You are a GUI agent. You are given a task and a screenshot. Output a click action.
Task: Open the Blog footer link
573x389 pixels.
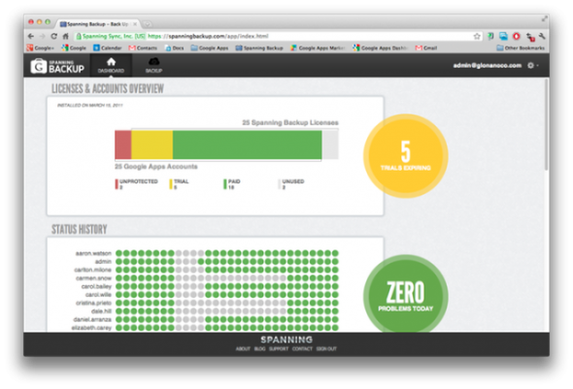point(260,349)
